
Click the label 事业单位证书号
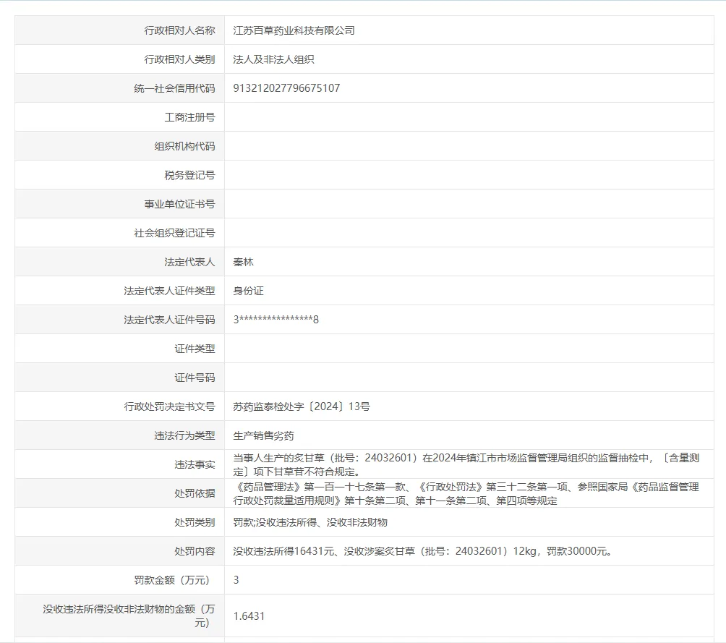[x=179, y=204]
